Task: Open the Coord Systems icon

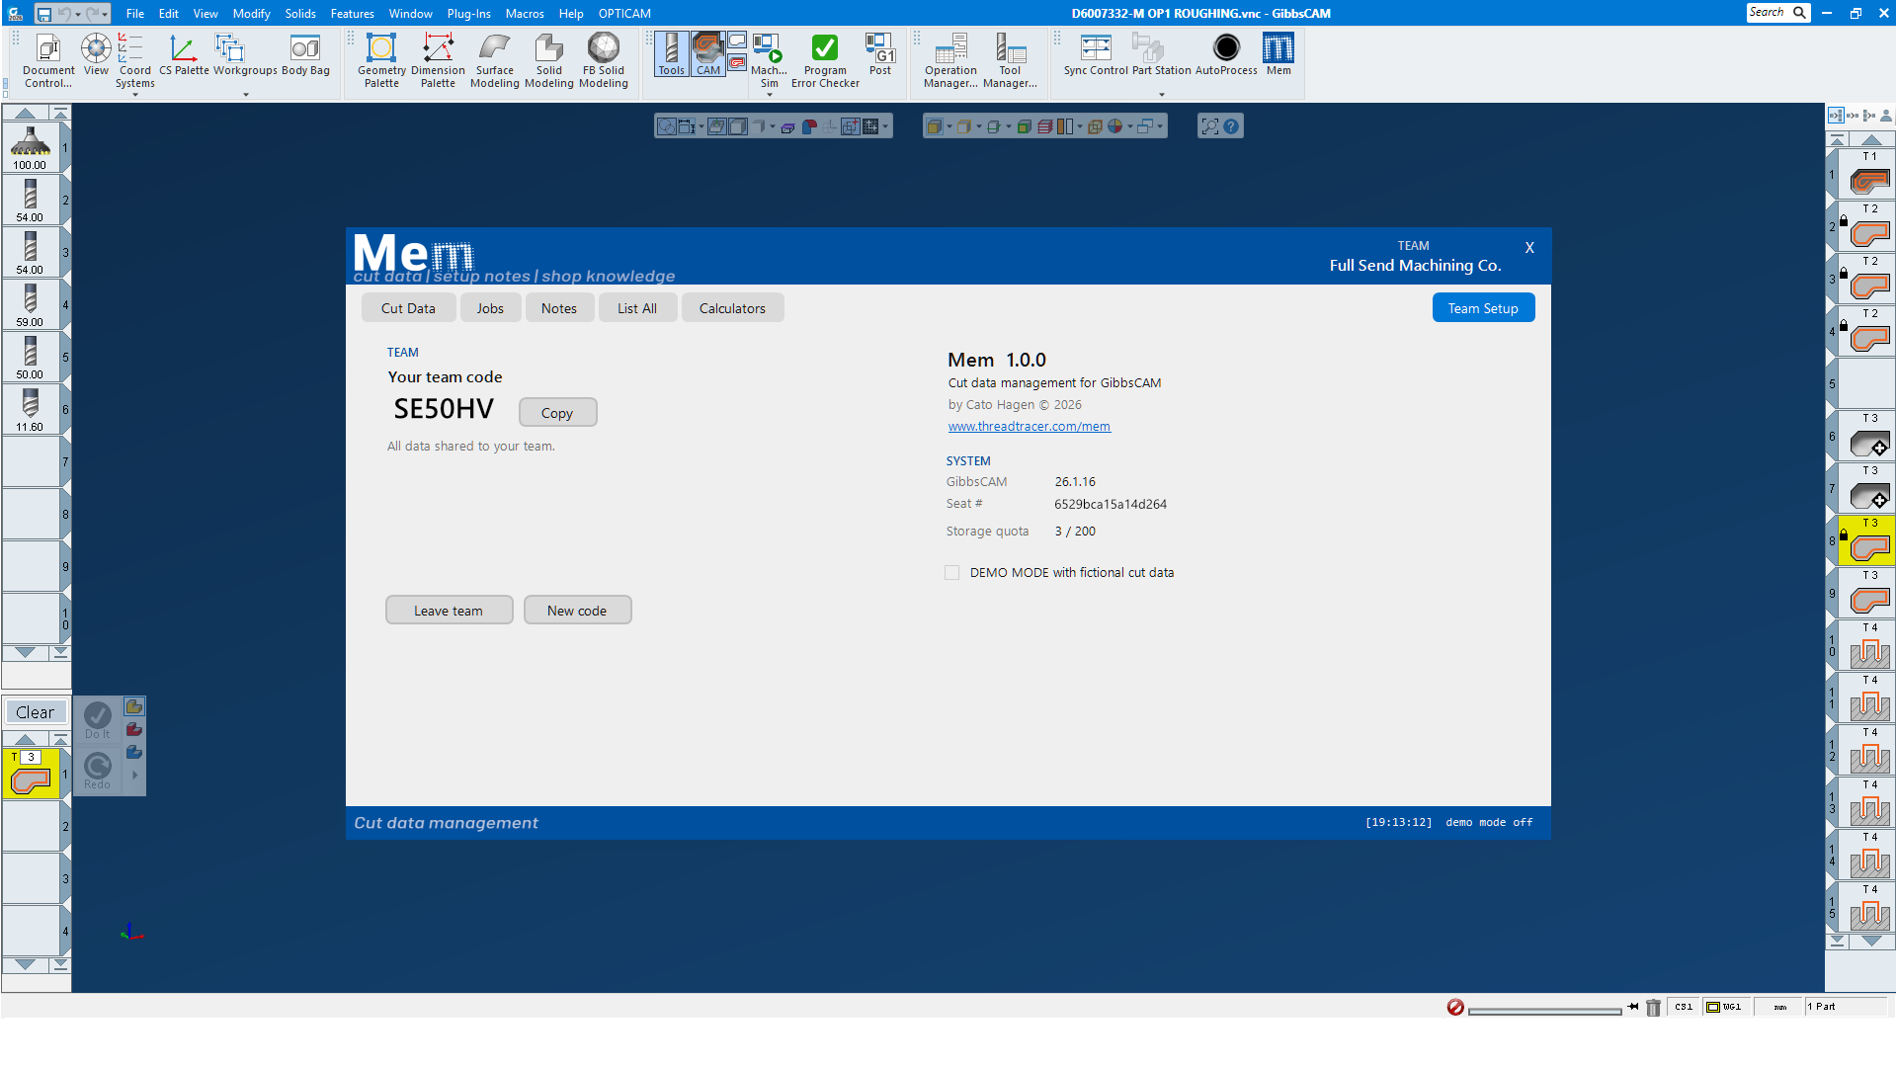Action: pyautogui.click(x=134, y=60)
